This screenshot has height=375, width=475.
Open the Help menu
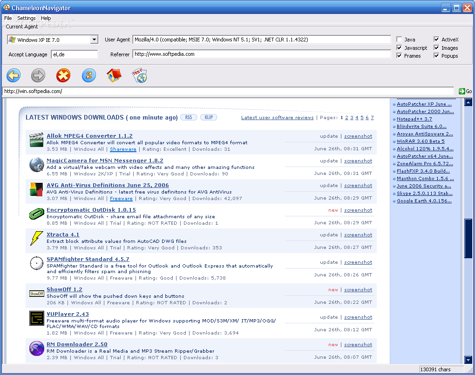pos(46,18)
